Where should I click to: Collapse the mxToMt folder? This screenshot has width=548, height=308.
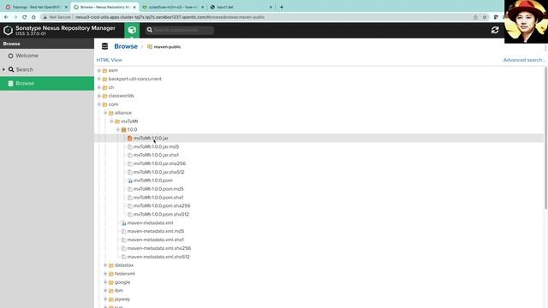[x=111, y=121]
